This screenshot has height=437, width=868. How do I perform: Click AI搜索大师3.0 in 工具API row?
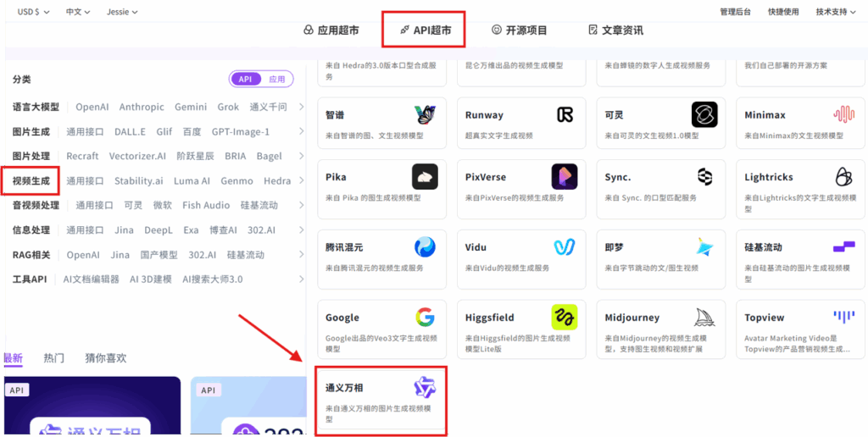pyautogui.click(x=213, y=279)
